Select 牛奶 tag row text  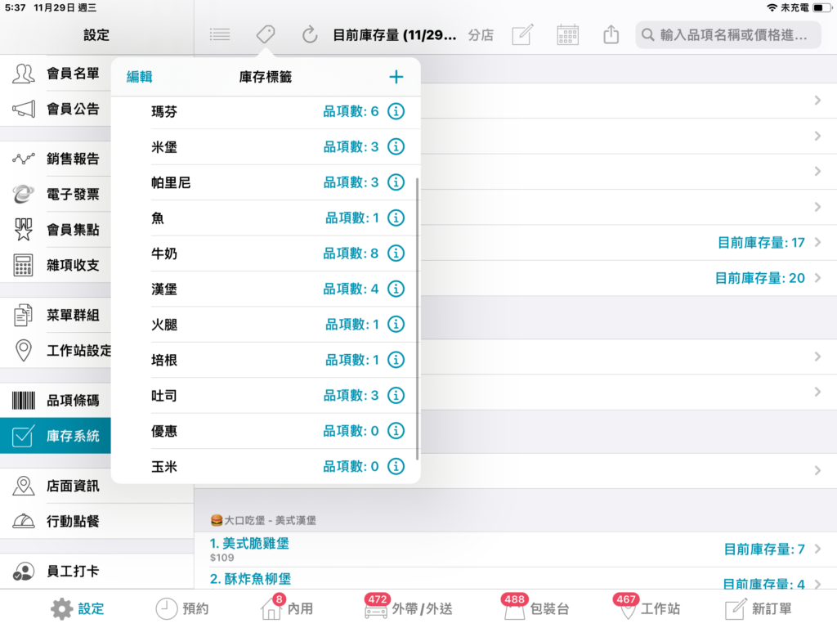[163, 253]
